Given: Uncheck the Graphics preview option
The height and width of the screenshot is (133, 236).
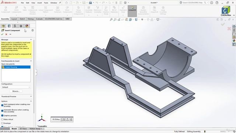Looking at the screenshot, I should [x=2, y=116].
